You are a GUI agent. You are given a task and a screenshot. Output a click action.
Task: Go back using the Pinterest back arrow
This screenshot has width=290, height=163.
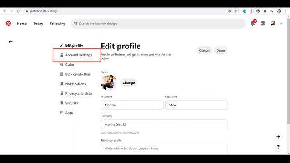[10, 42]
